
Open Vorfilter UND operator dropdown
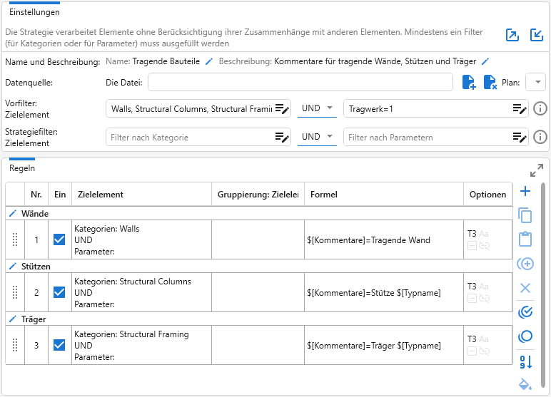tap(317, 108)
